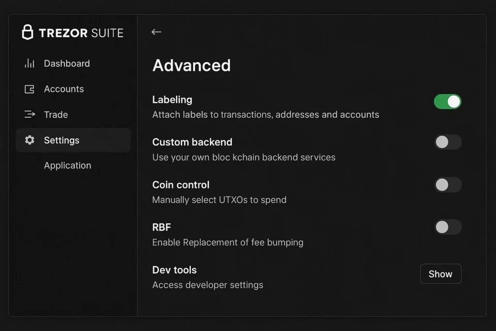Disable the Labeling toggle
Screen dimensions: 496x331
pyautogui.click(x=447, y=101)
